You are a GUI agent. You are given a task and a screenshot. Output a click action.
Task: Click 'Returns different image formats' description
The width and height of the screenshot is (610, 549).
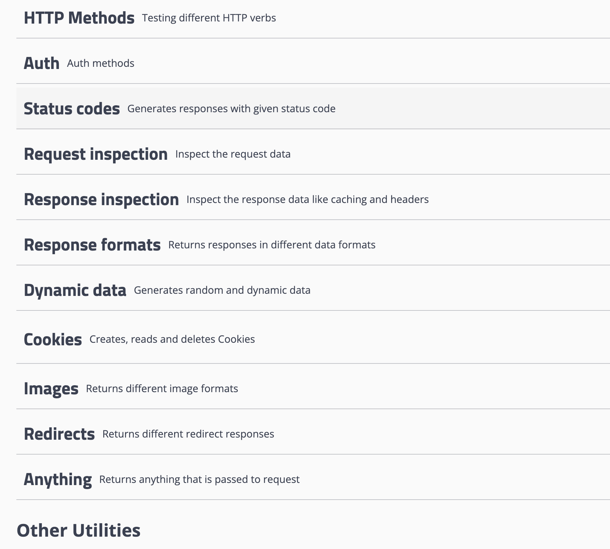(162, 389)
